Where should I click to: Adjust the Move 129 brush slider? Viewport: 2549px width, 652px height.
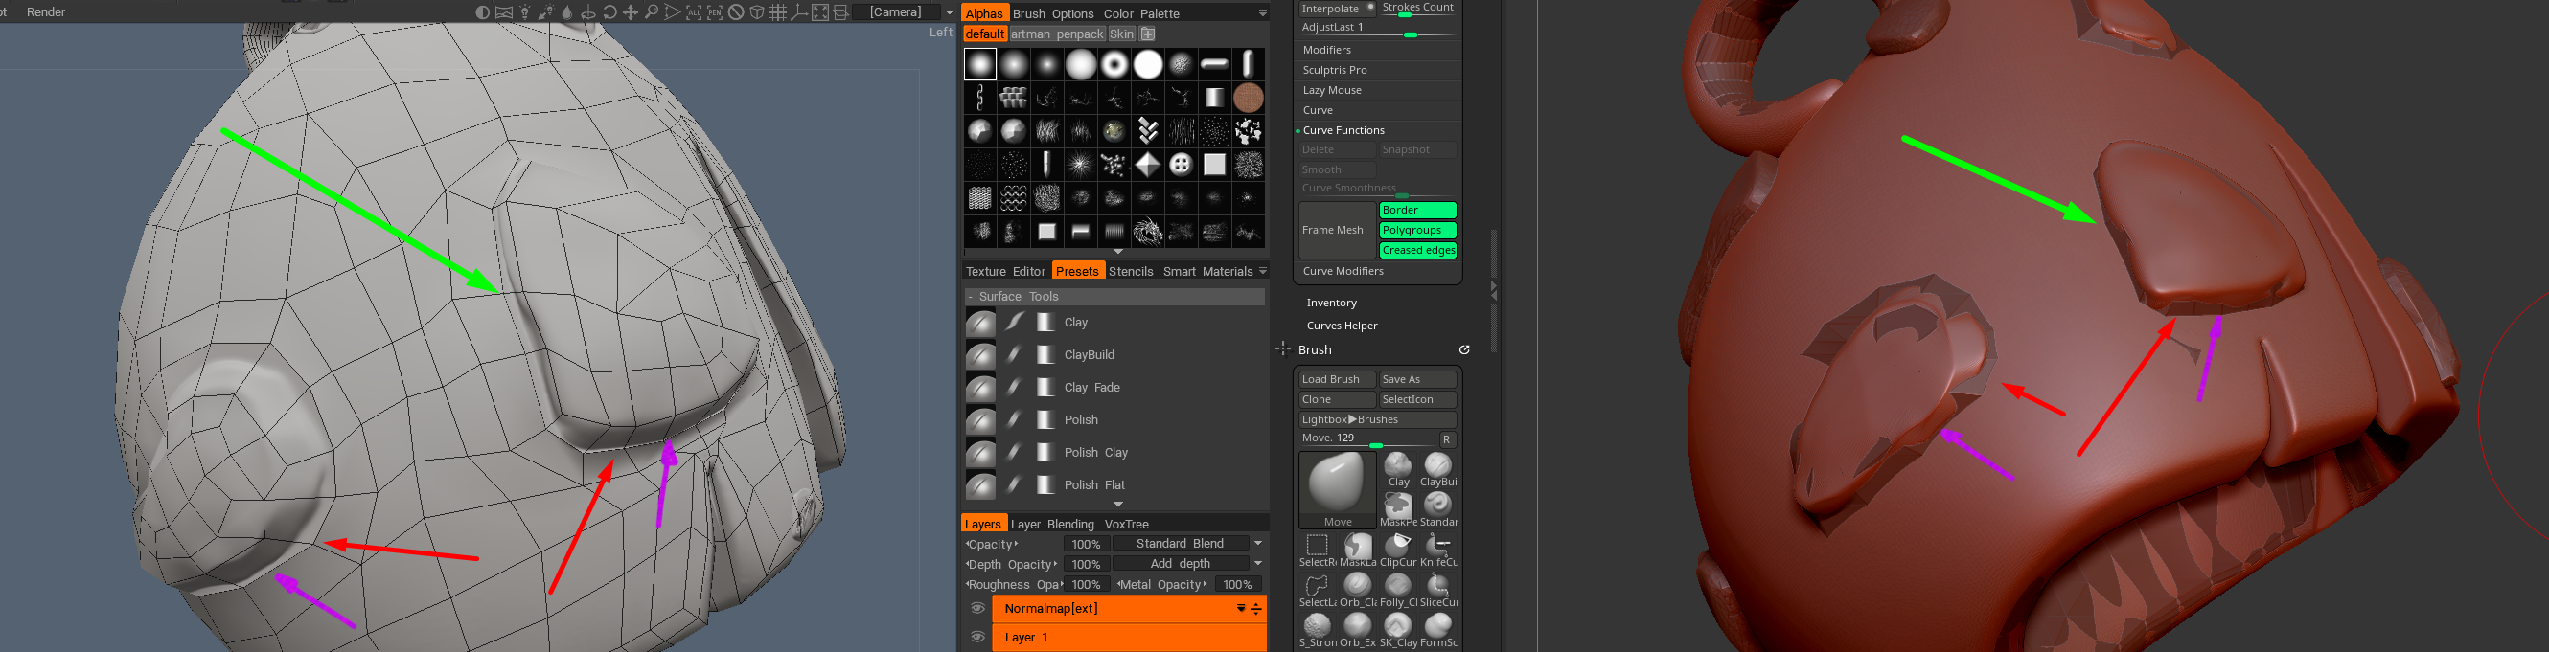point(1367,439)
